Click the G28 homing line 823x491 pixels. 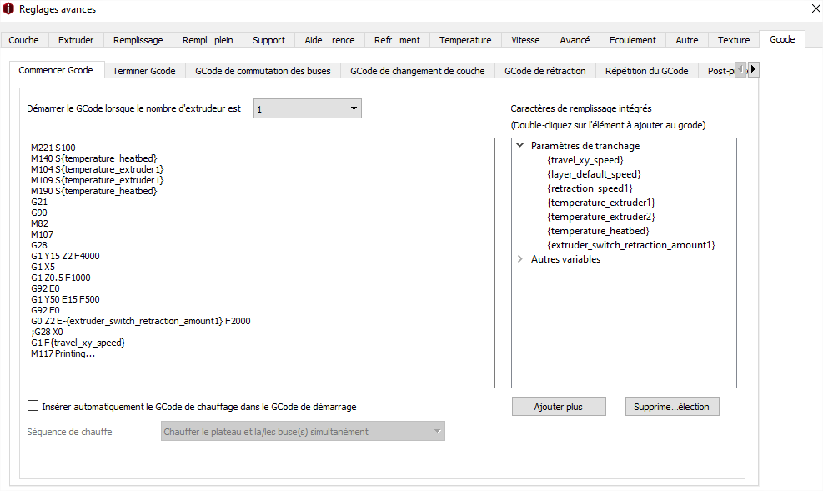39,245
